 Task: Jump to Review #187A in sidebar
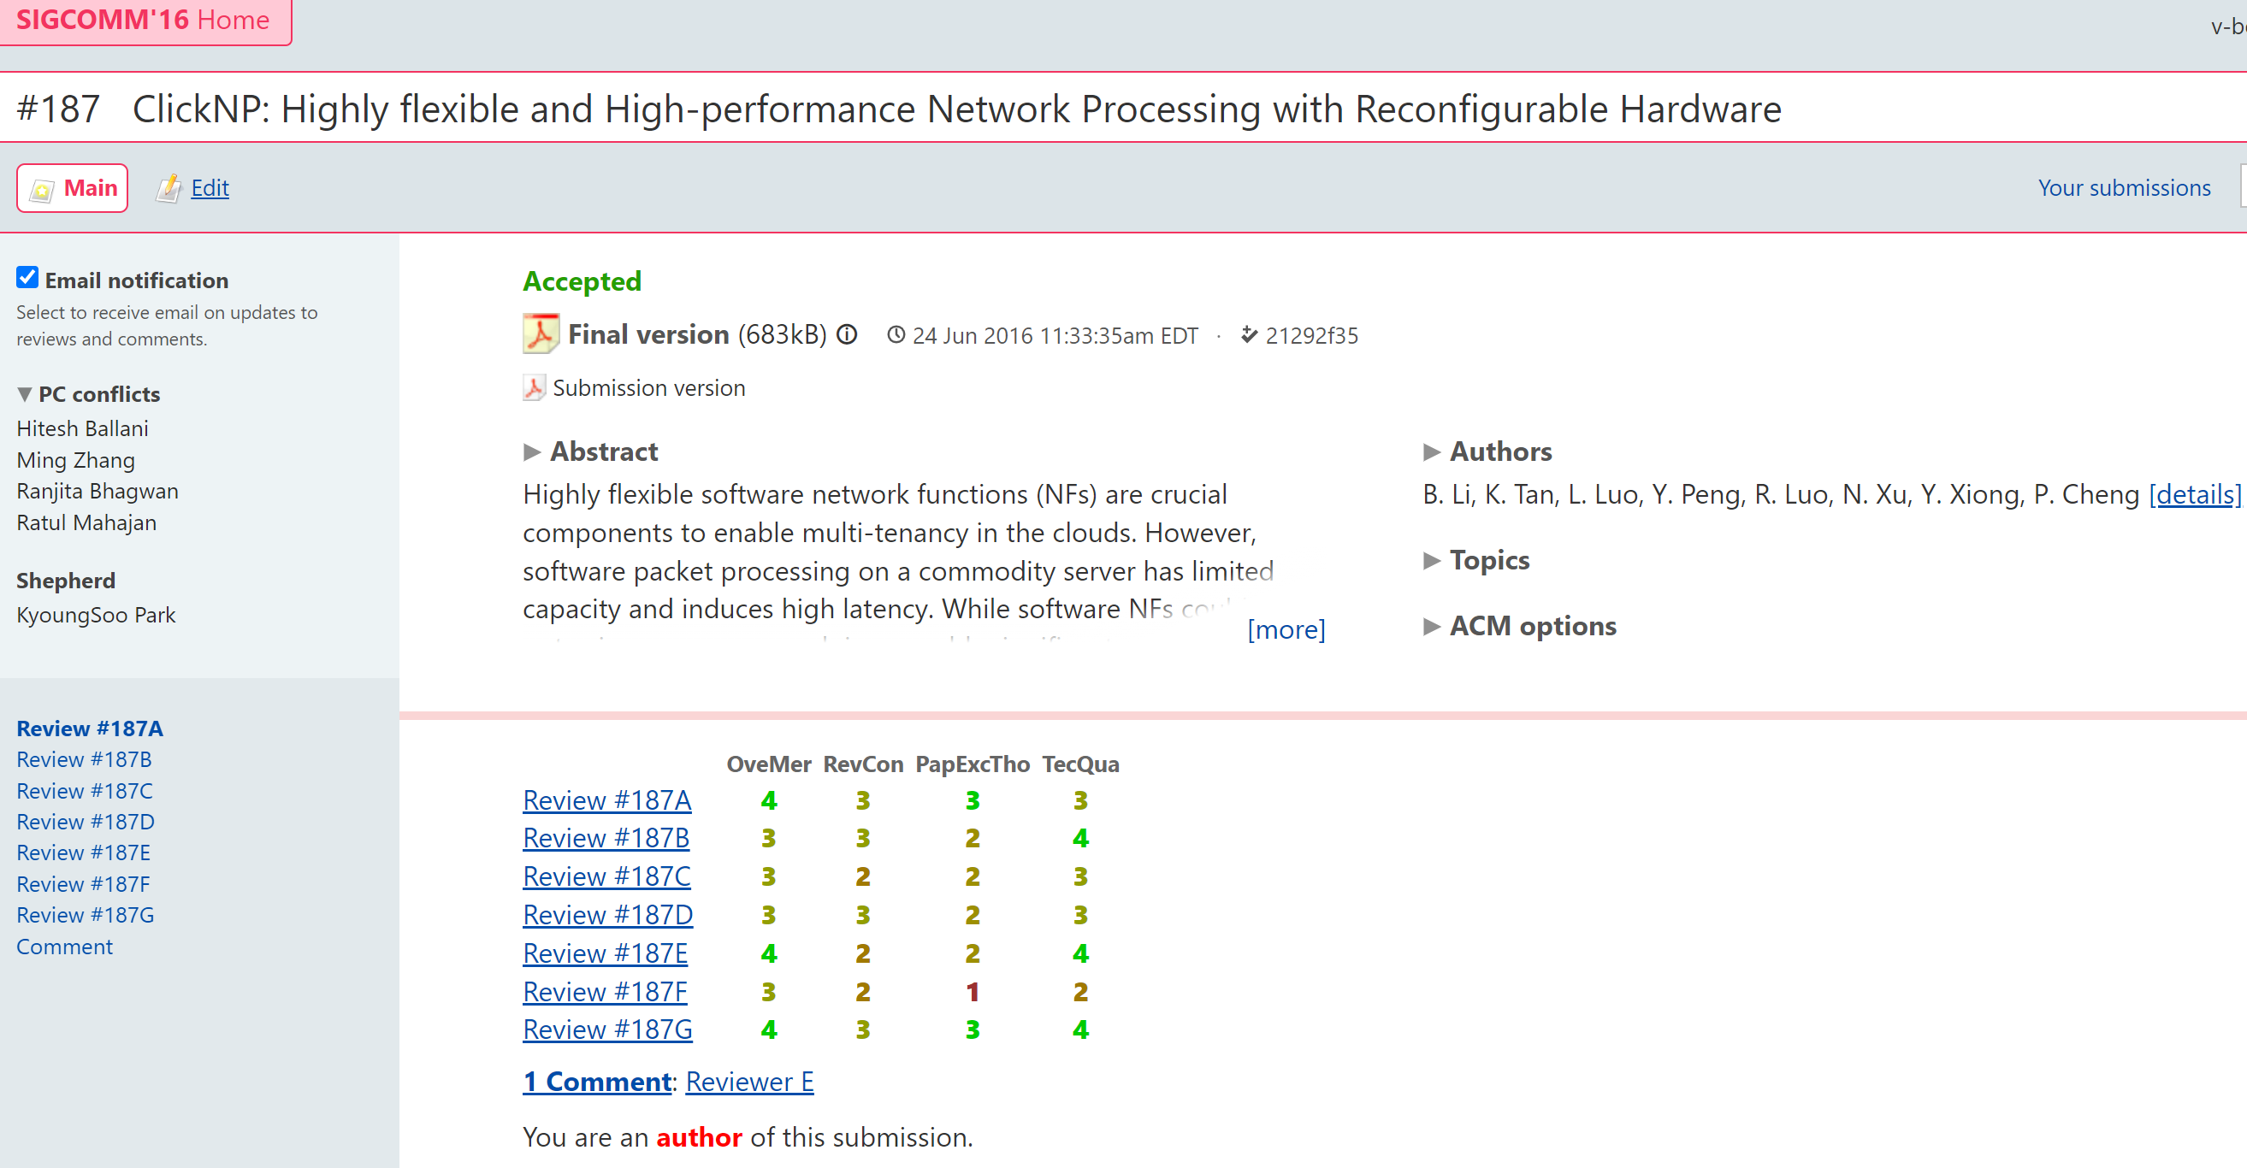coord(90,729)
